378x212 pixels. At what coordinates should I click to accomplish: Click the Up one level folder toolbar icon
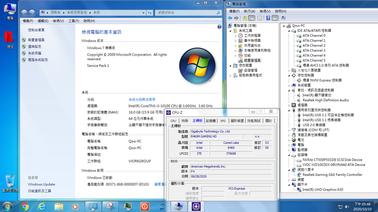click(x=245, y=18)
